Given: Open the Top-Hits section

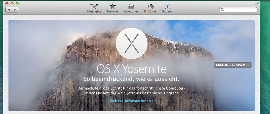Looking at the screenshot, I should coord(113,8).
